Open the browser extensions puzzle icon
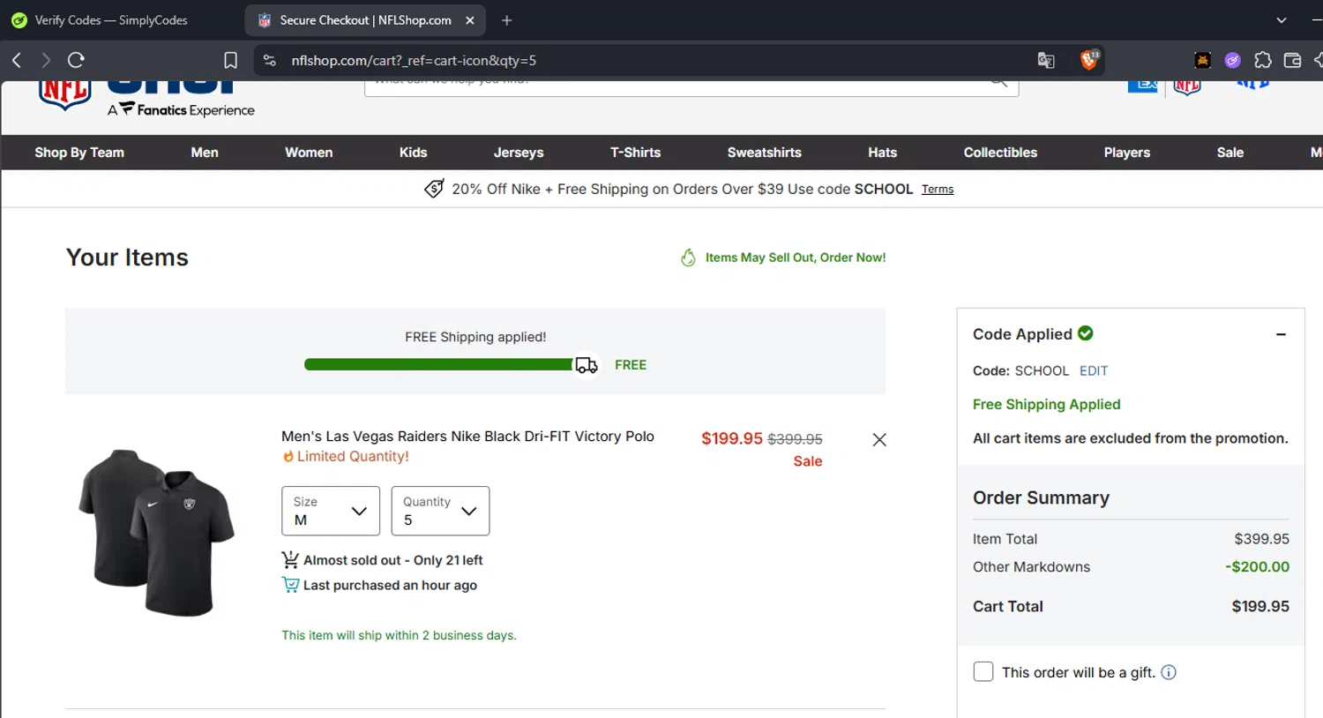Screen dimensions: 1323x718 [x=1263, y=60]
